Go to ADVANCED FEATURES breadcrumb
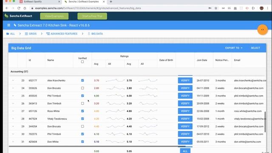The image size is (272, 153). click(62, 34)
